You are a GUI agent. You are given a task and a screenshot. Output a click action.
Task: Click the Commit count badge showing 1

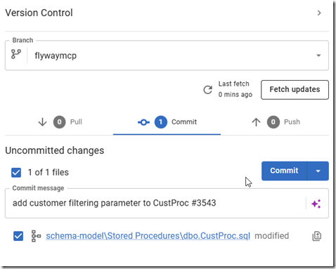(161, 122)
